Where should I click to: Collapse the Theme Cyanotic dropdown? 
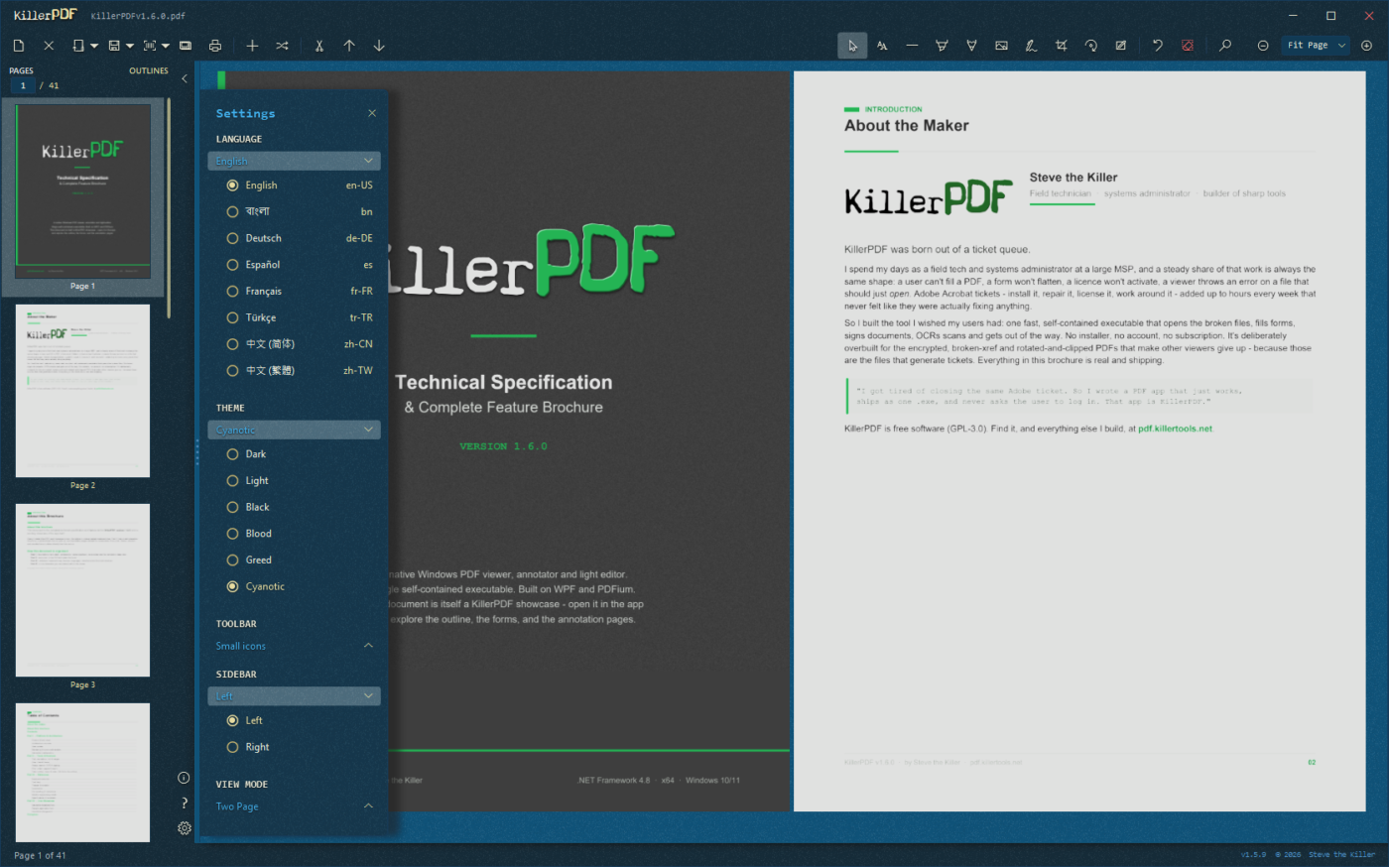click(294, 430)
